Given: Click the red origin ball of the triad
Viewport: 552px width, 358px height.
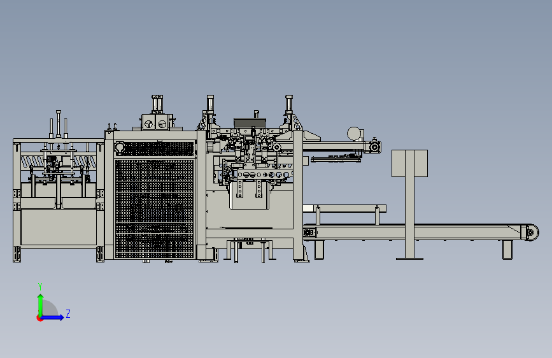Looking at the screenshot, I should pyautogui.click(x=39, y=318).
